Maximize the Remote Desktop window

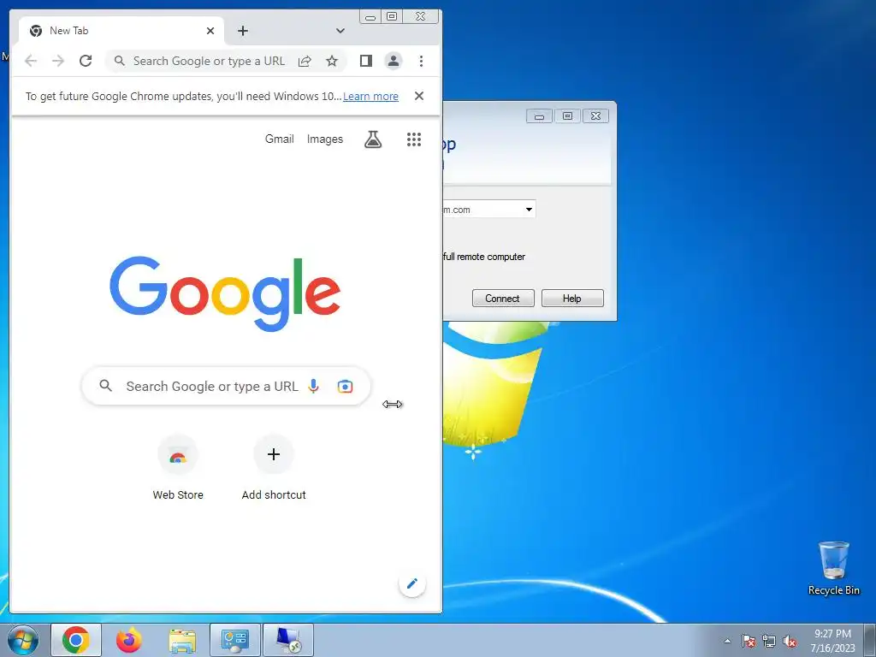[x=567, y=116]
